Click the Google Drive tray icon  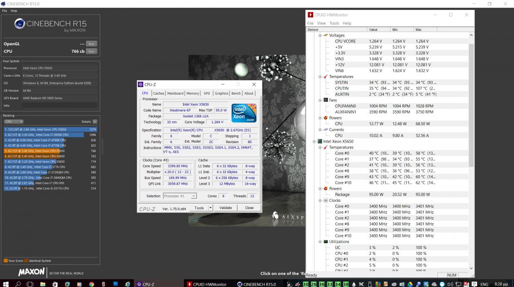tap(409, 284)
